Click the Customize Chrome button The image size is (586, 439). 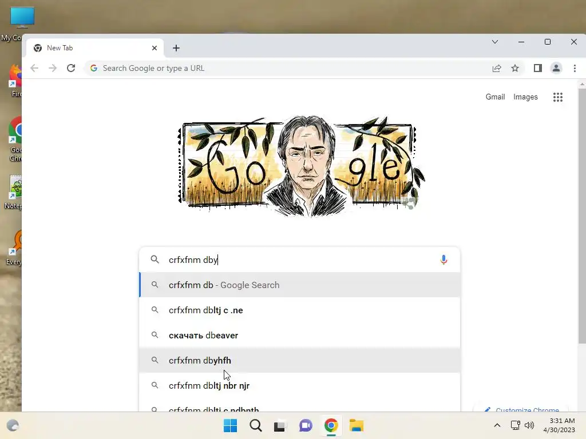tap(521, 408)
